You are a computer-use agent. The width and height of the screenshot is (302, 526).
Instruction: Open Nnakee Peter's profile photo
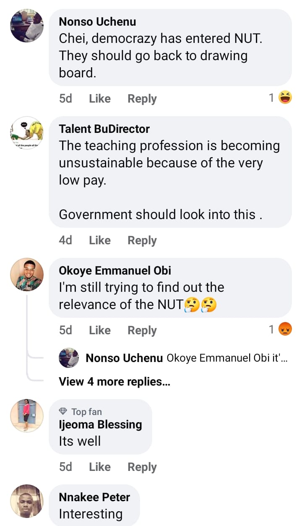coord(27,501)
